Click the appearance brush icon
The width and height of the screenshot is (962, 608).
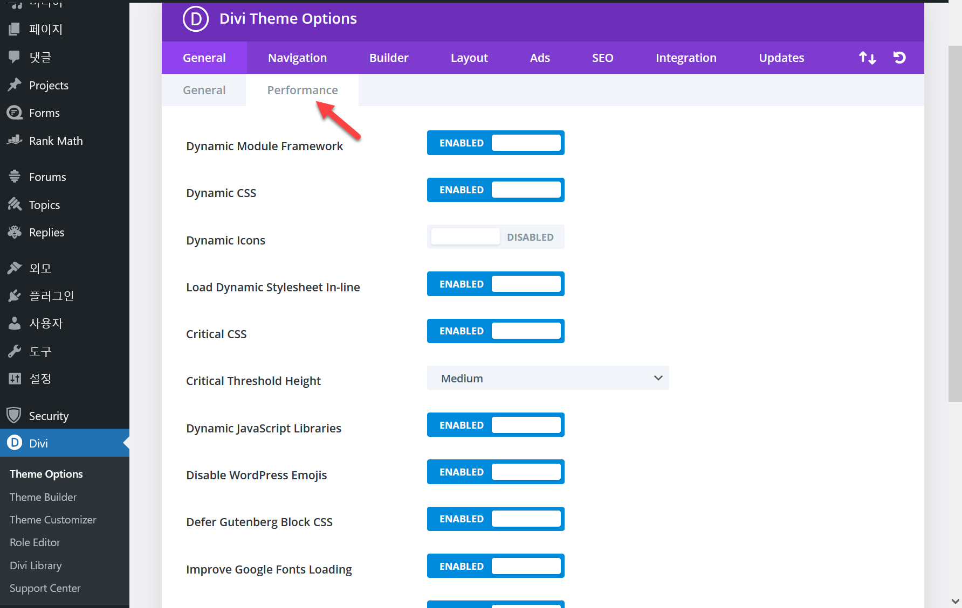click(15, 268)
